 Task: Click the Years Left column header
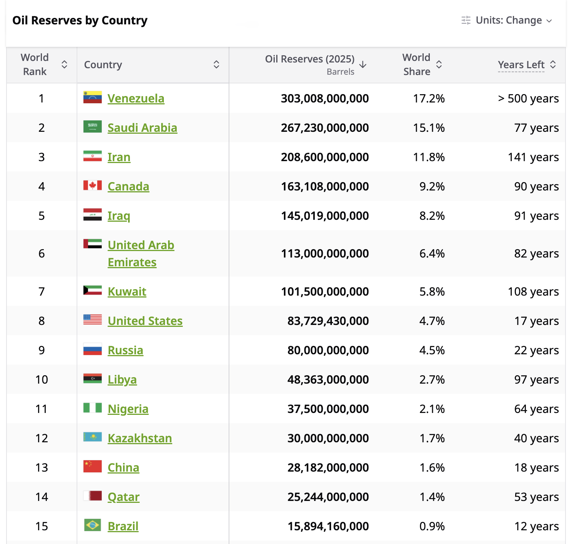521,65
